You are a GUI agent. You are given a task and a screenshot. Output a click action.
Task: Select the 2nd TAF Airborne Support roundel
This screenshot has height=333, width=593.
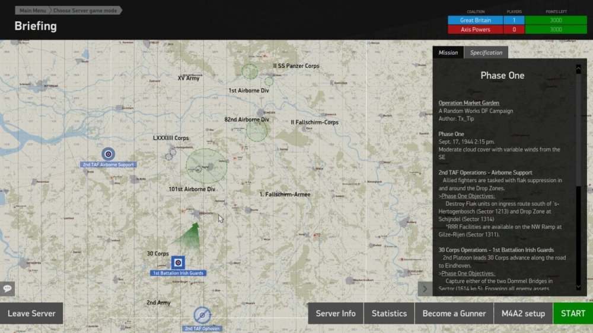[x=108, y=154]
